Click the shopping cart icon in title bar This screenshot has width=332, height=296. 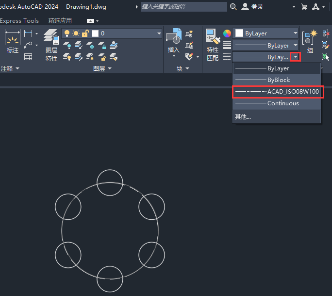pyautogui.click(x=304, y=7)
